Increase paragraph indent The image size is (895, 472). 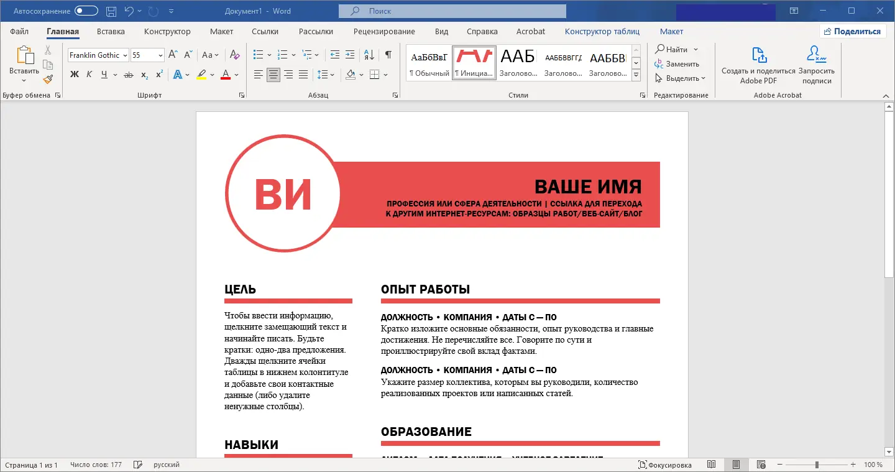click(x=350, y=55)
